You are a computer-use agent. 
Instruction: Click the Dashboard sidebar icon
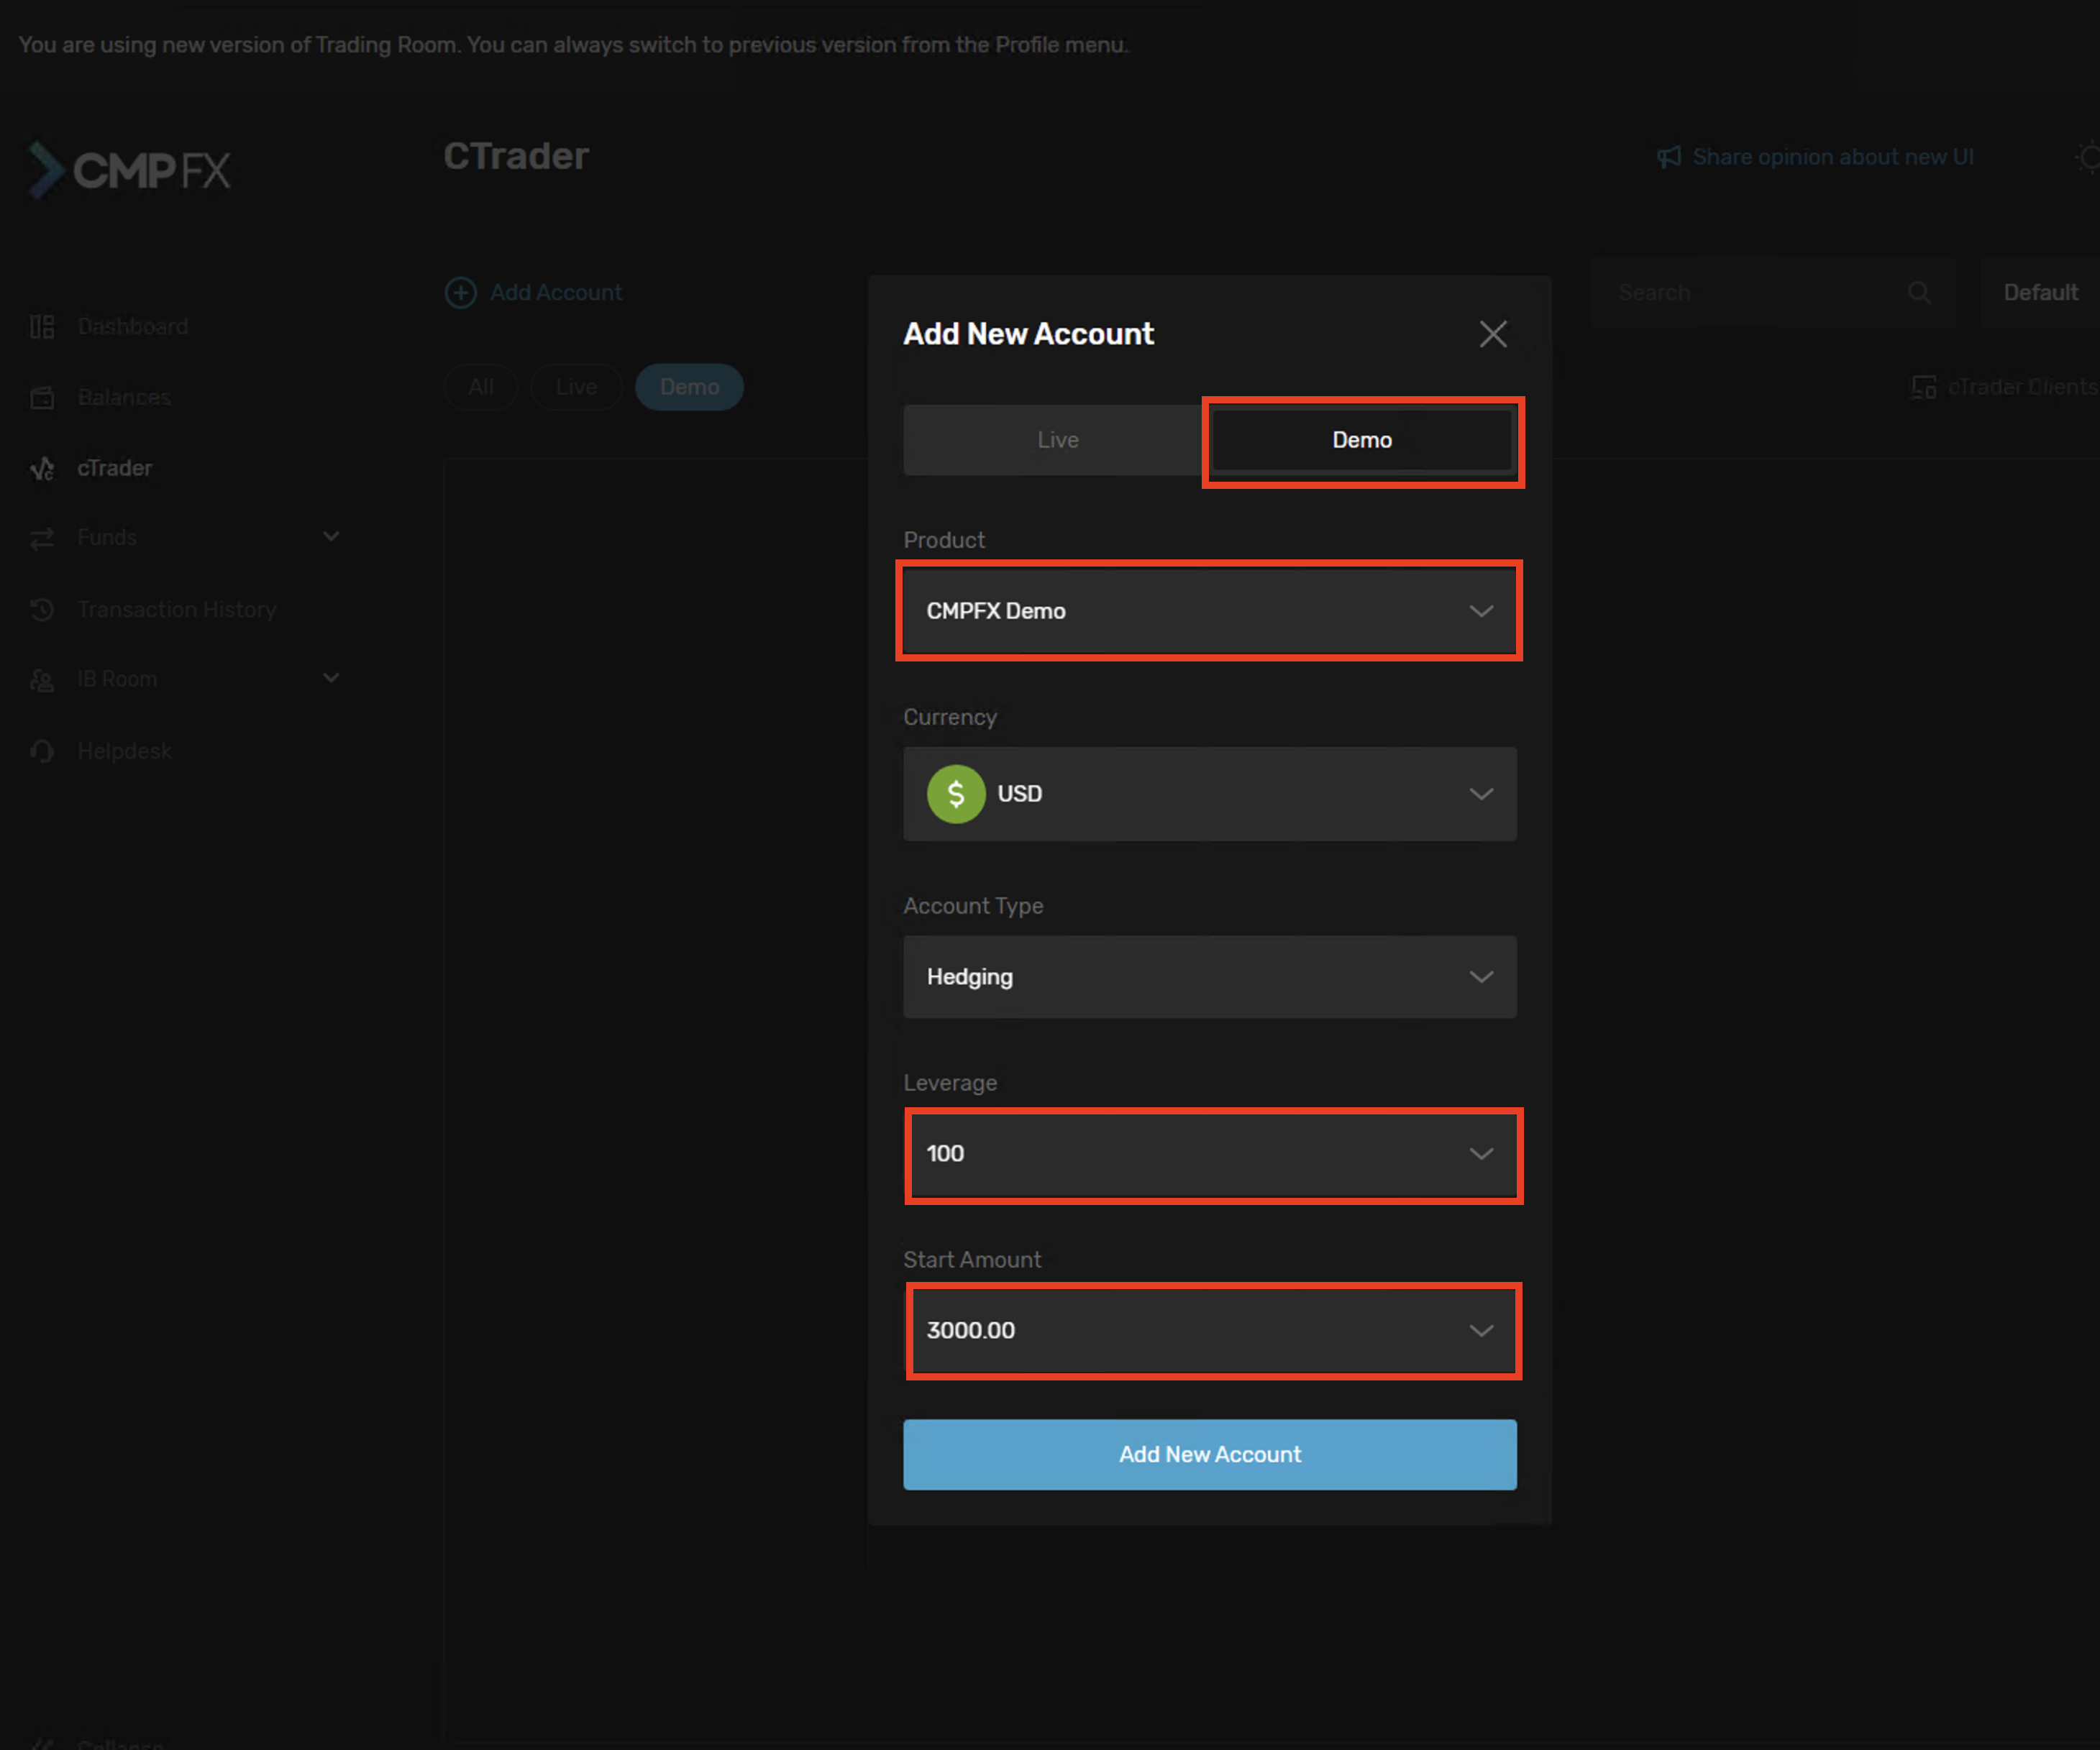tap(42, 327)
